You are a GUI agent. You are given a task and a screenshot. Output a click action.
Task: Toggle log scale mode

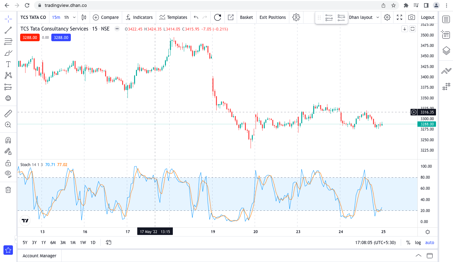point(418,242)
